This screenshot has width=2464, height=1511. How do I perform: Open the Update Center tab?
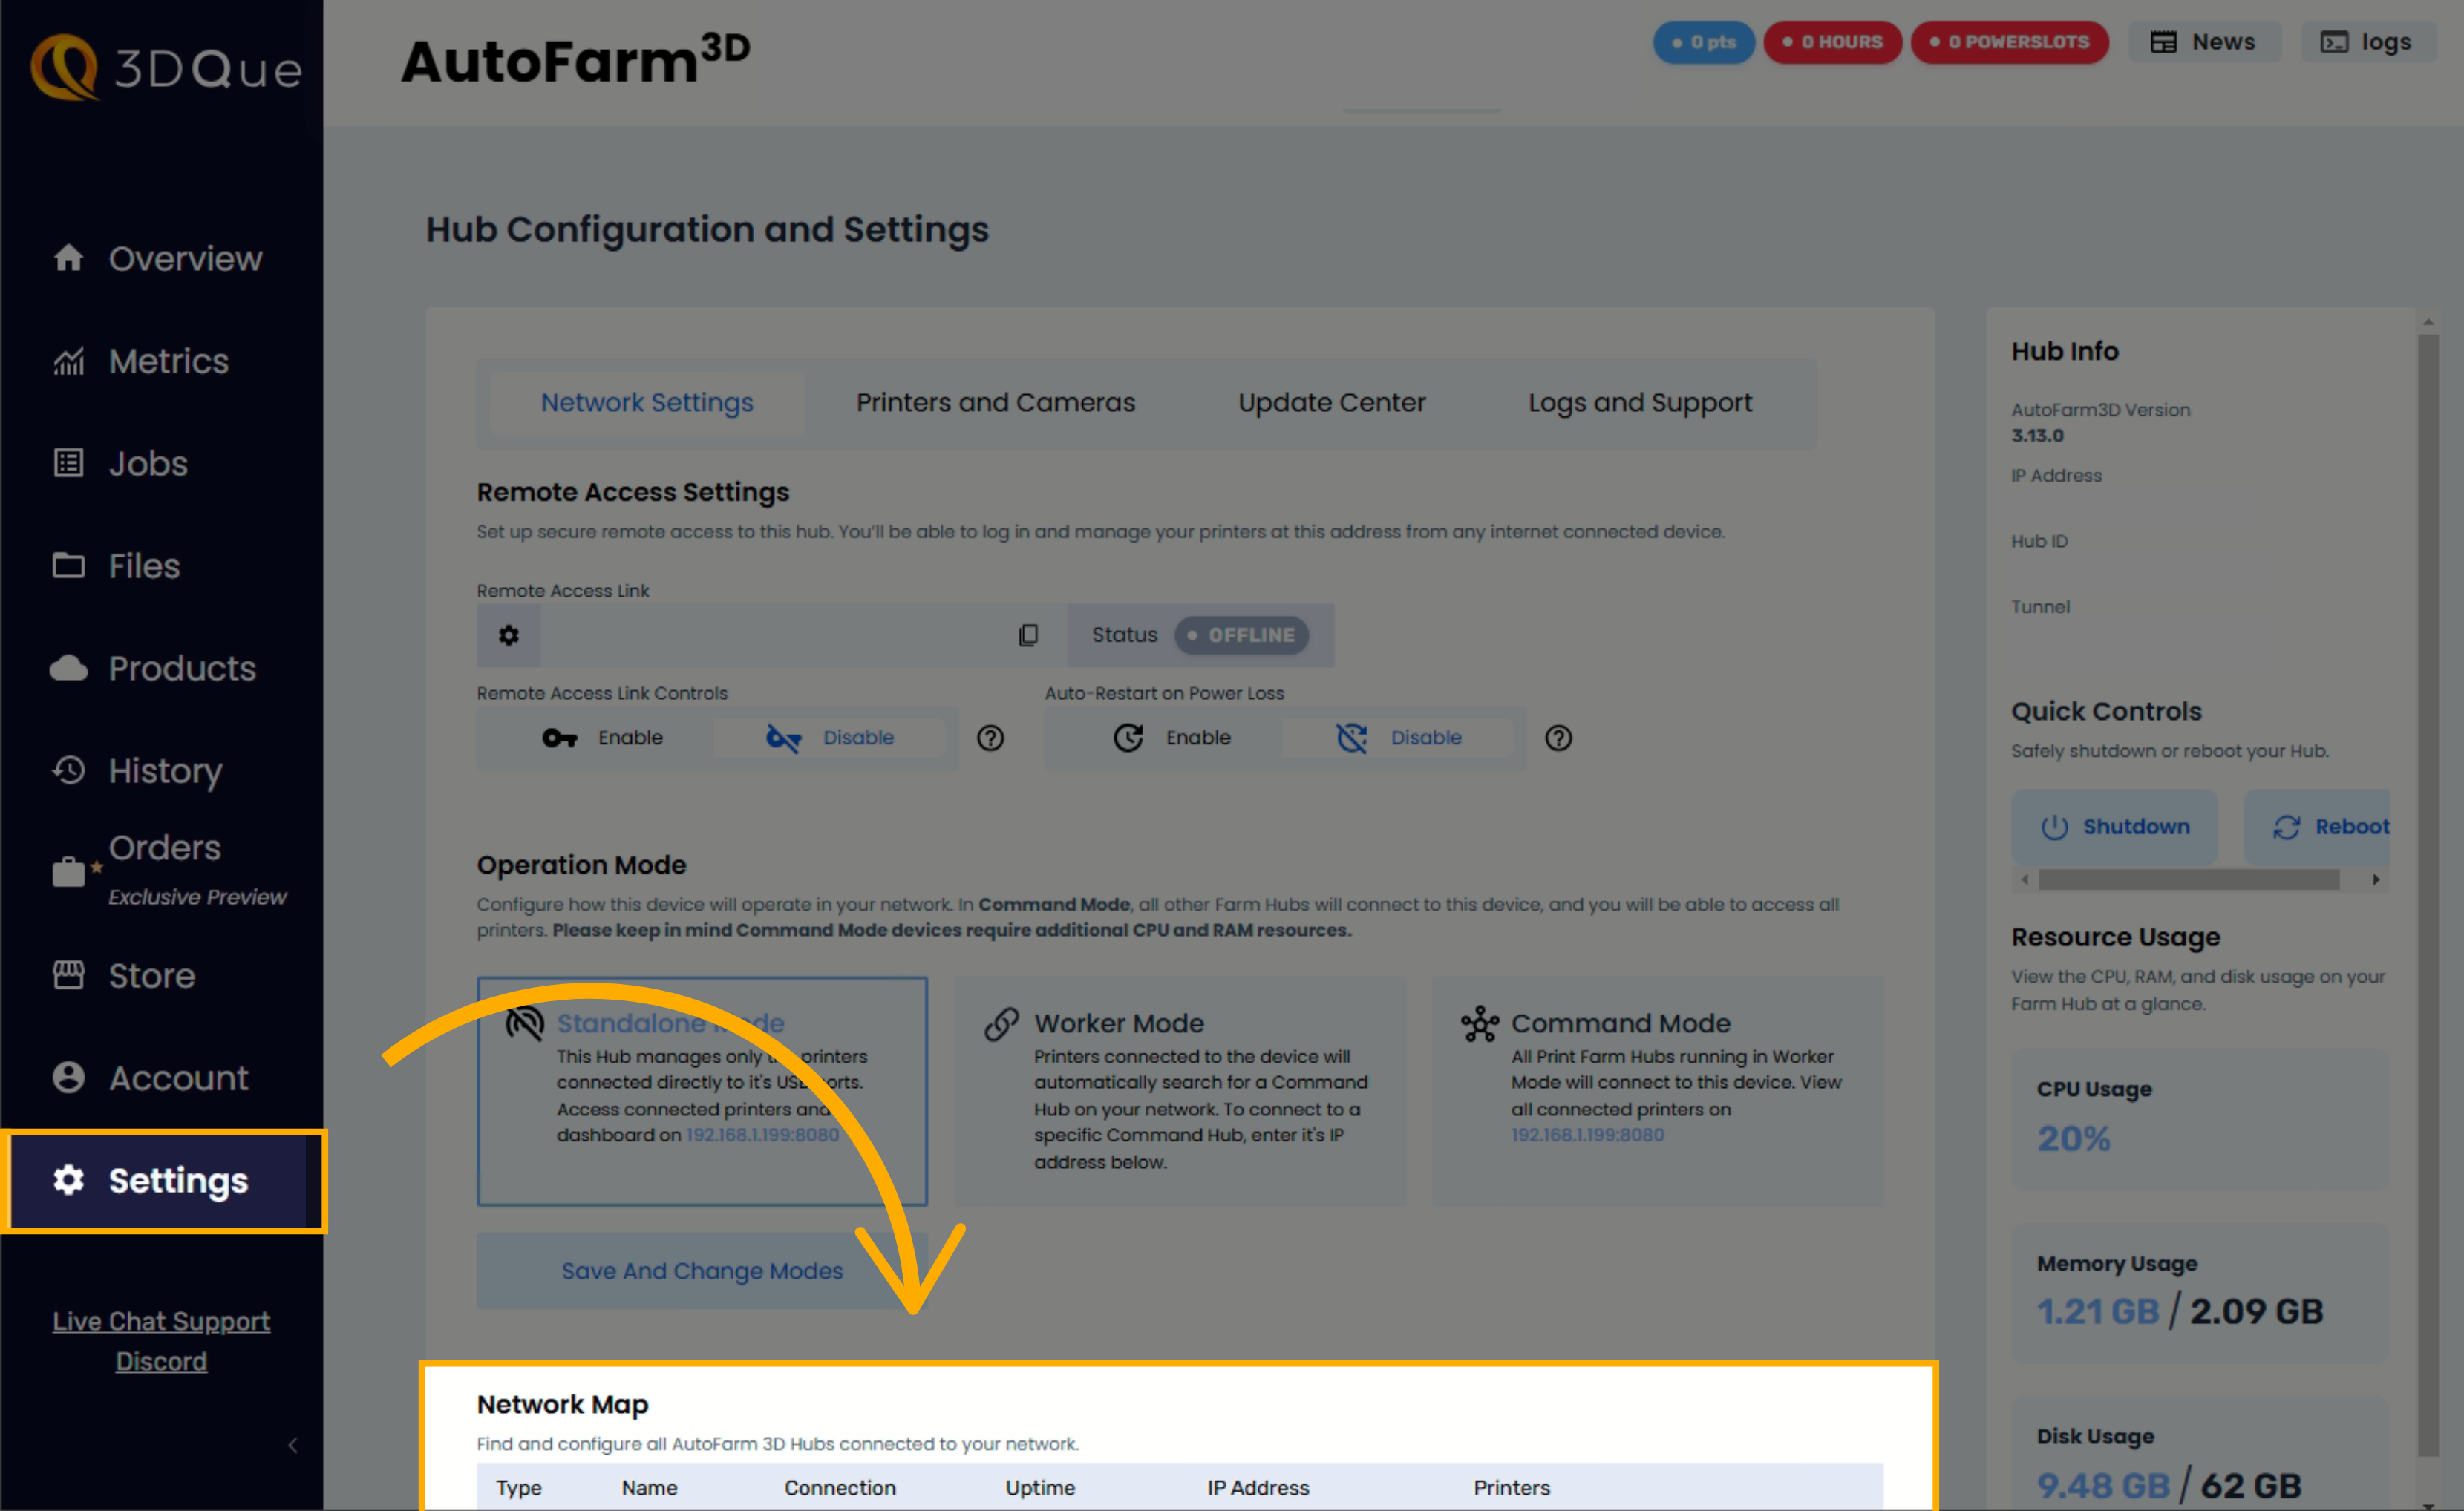click(x=1331, y=403)
